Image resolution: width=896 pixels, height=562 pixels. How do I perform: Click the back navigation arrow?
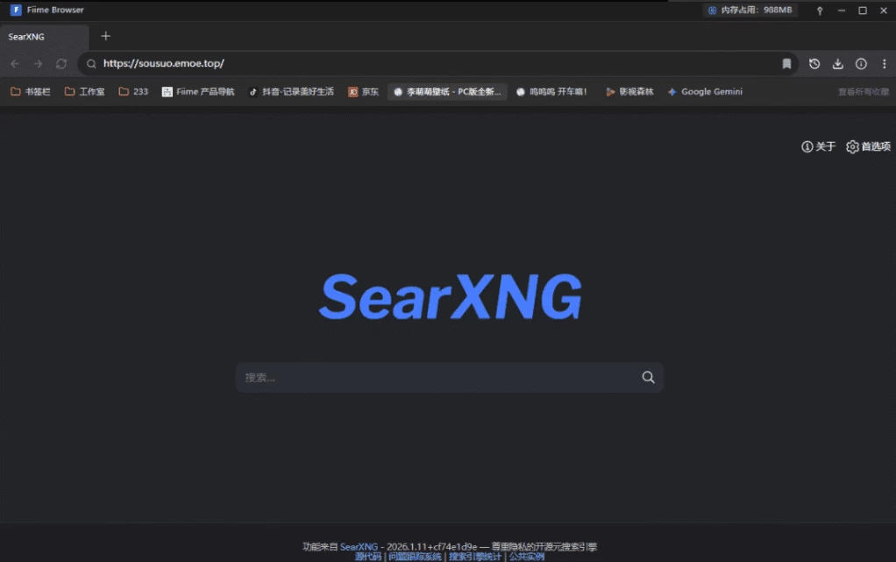[15, 64]
